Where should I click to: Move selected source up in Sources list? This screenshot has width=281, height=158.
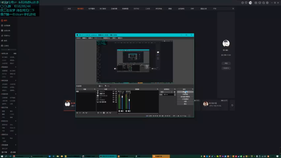(107, 113)
